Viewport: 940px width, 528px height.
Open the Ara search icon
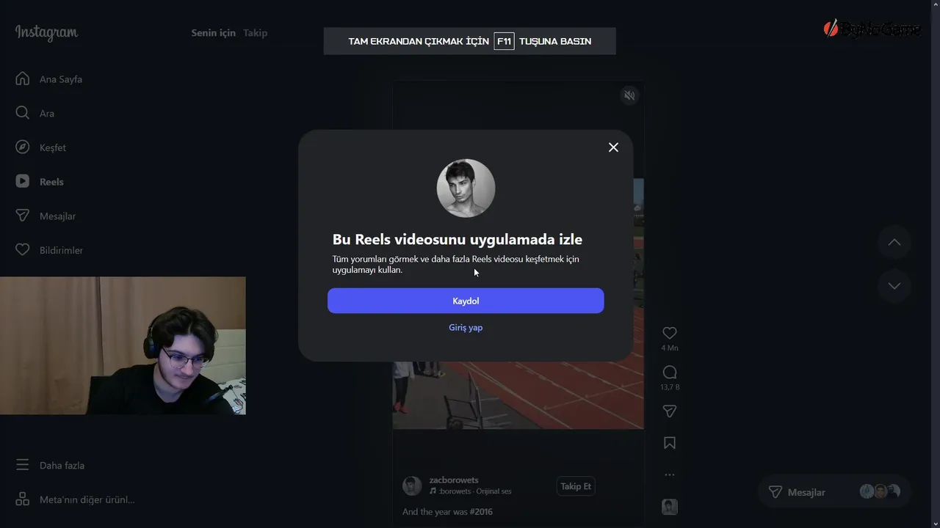pyautogui.click(x=23, y=113)
